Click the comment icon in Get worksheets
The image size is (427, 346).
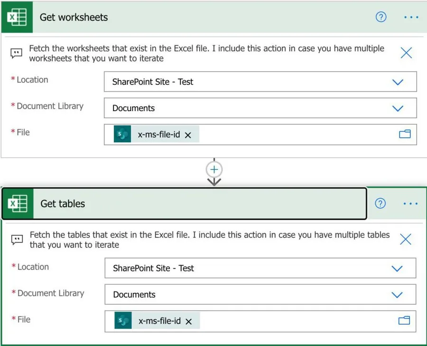click(x=16, y=53)
